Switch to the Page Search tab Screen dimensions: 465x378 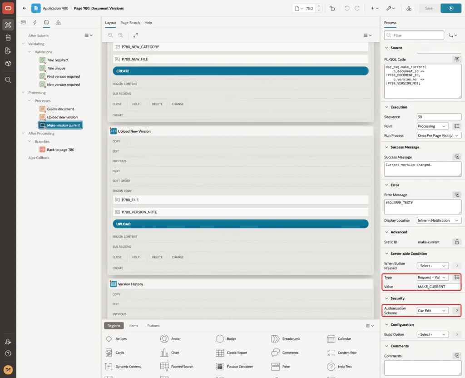pos(130,23)
